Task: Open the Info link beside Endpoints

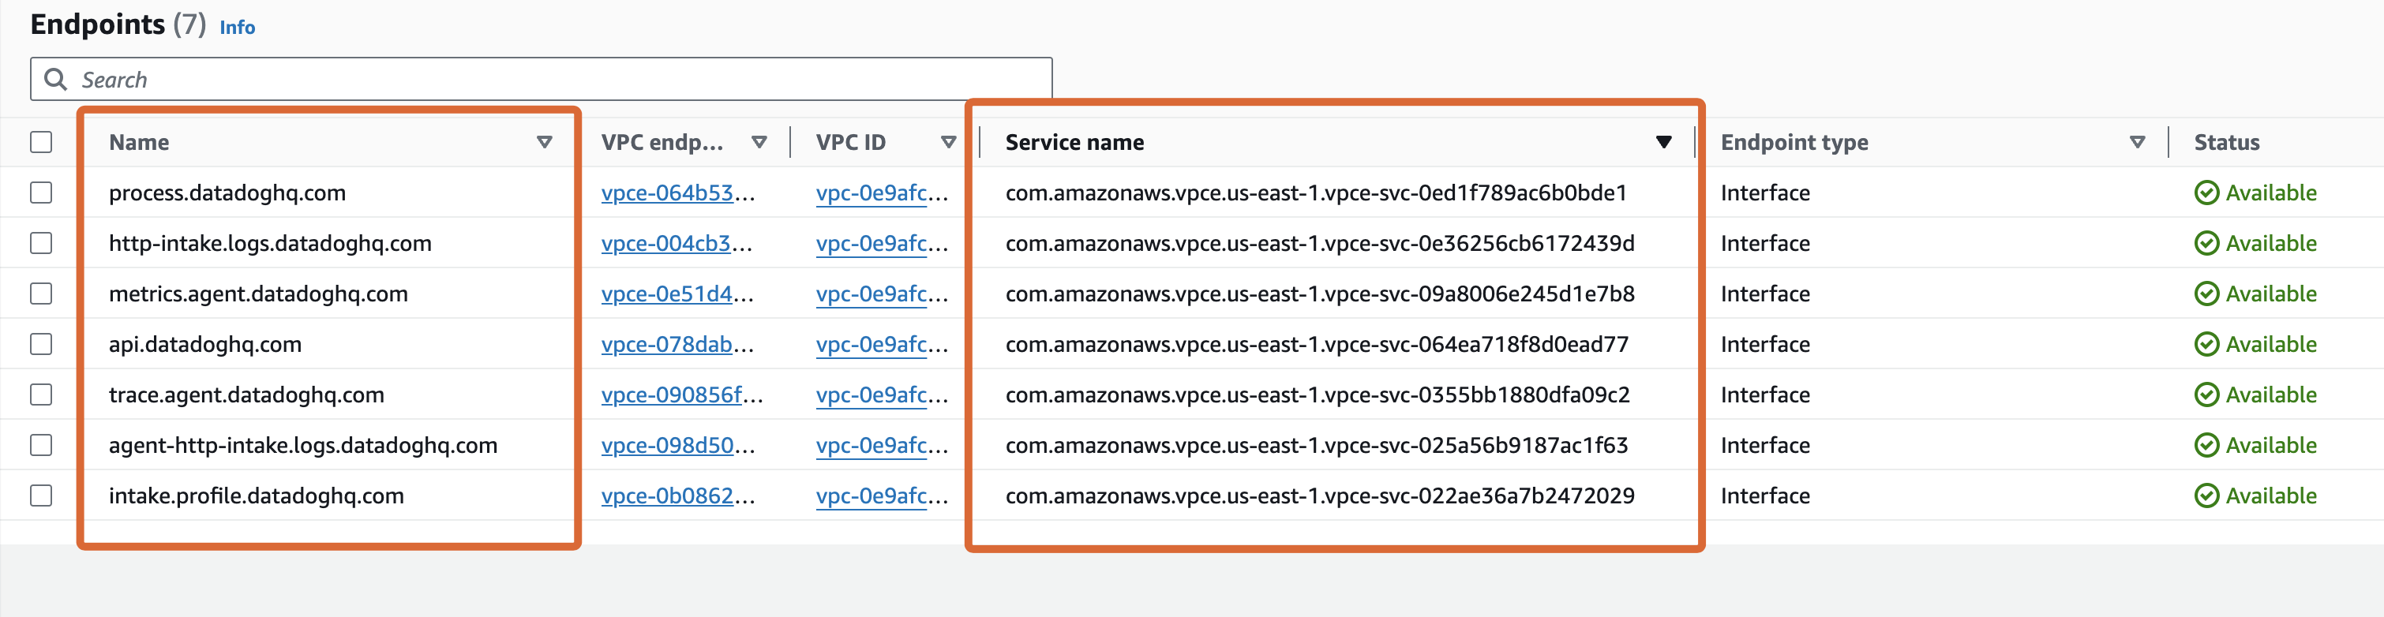Action: (x=237, y=28)
